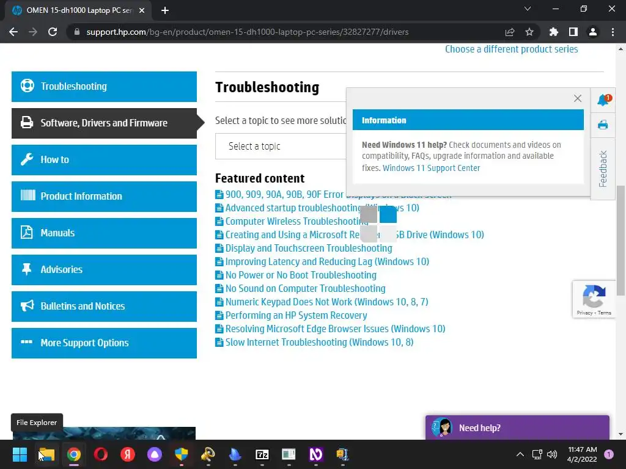The height and width of the screenshot is (469, 626).
Task: Open 900, 909, 90A, 90B, 90F Error article
Action: pyautogui.click(x=284, y=194)
